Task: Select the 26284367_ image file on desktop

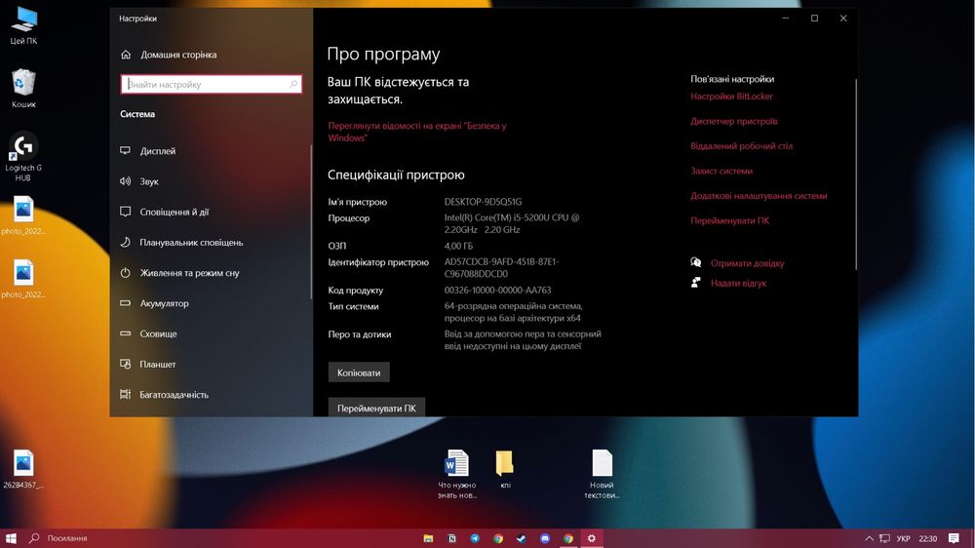Action: [x=23, y=469]
